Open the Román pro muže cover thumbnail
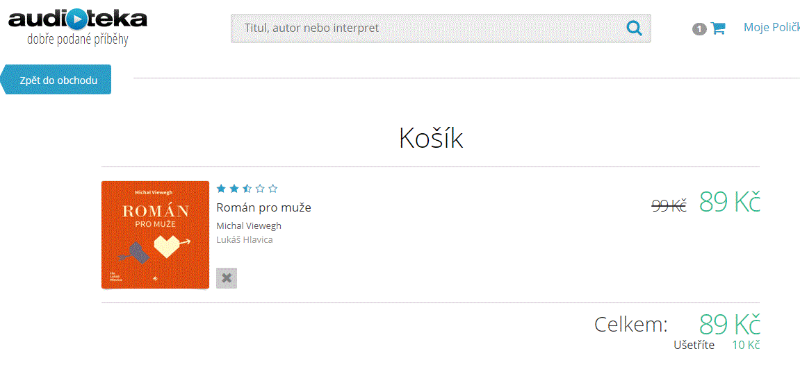 [x=155, y=234]
